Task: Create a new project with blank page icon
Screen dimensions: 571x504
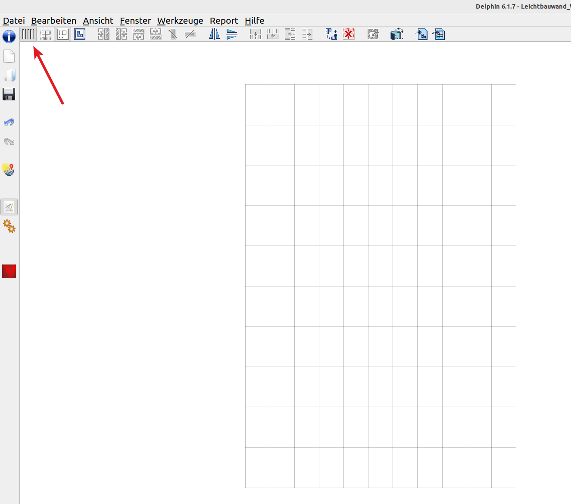Action: (9, 56)
